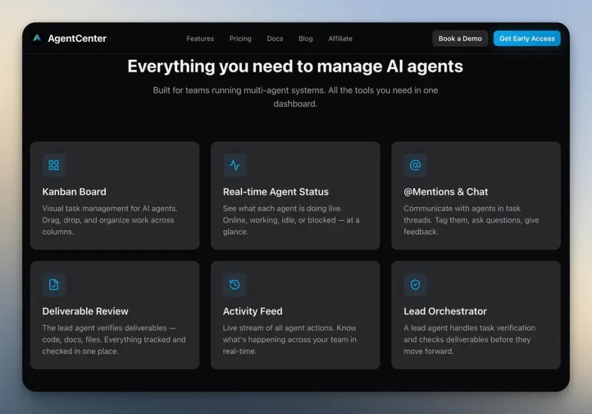Visit the Affiliate nav item
The image size is (592, 414).
340,39
